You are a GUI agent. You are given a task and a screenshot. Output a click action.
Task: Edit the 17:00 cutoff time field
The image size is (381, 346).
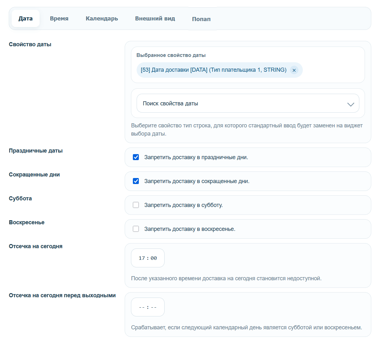pos(148,258)
